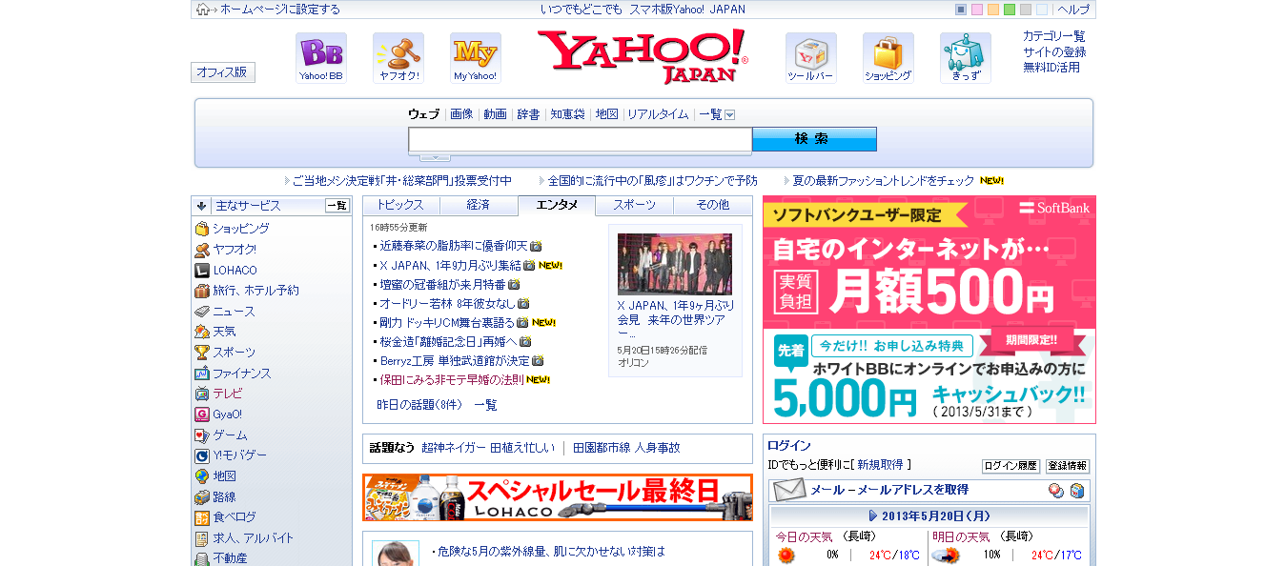Open the X JAPAN news photo thumbnail

click(x=675, y=264)
